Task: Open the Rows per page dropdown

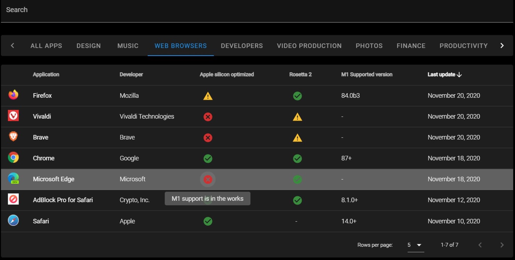Action: 416,245
